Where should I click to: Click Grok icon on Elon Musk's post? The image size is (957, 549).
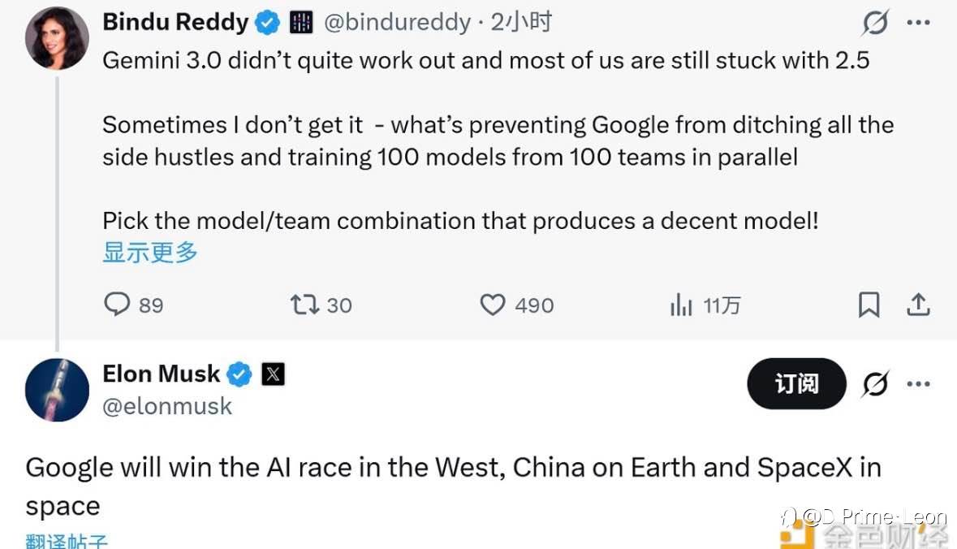(x=875, y=383)
